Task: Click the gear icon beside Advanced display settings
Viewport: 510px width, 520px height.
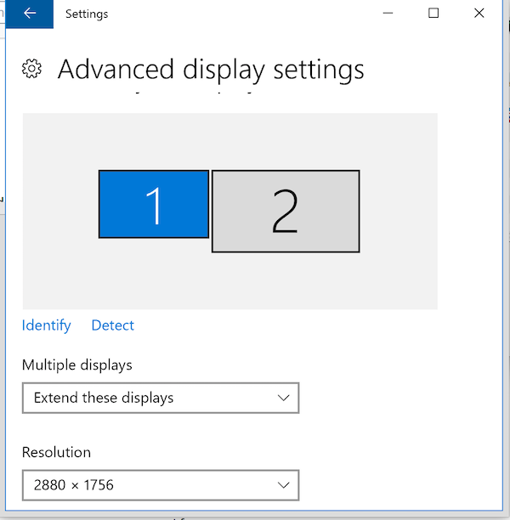Action: (x=31, y=69)
